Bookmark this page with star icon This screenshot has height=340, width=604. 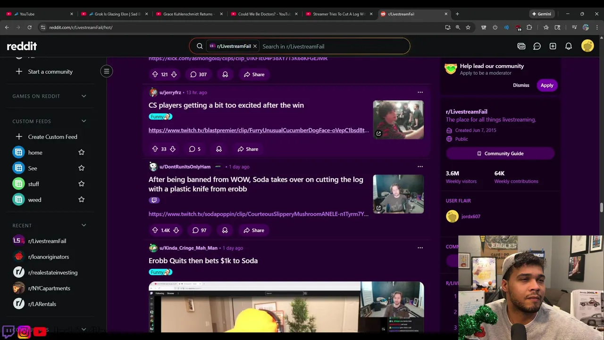point(468,27)
